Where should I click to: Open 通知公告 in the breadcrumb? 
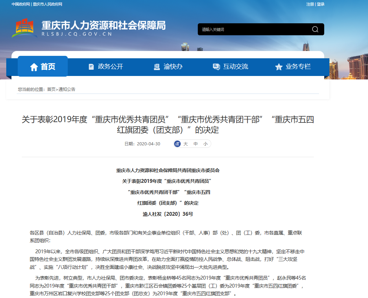coord(67,90)
